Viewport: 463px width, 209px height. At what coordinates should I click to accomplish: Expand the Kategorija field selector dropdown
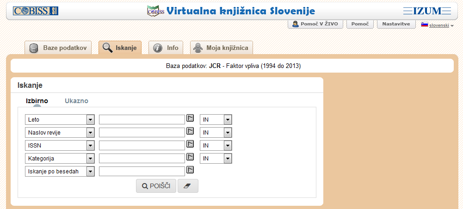[x=91, y=159]
